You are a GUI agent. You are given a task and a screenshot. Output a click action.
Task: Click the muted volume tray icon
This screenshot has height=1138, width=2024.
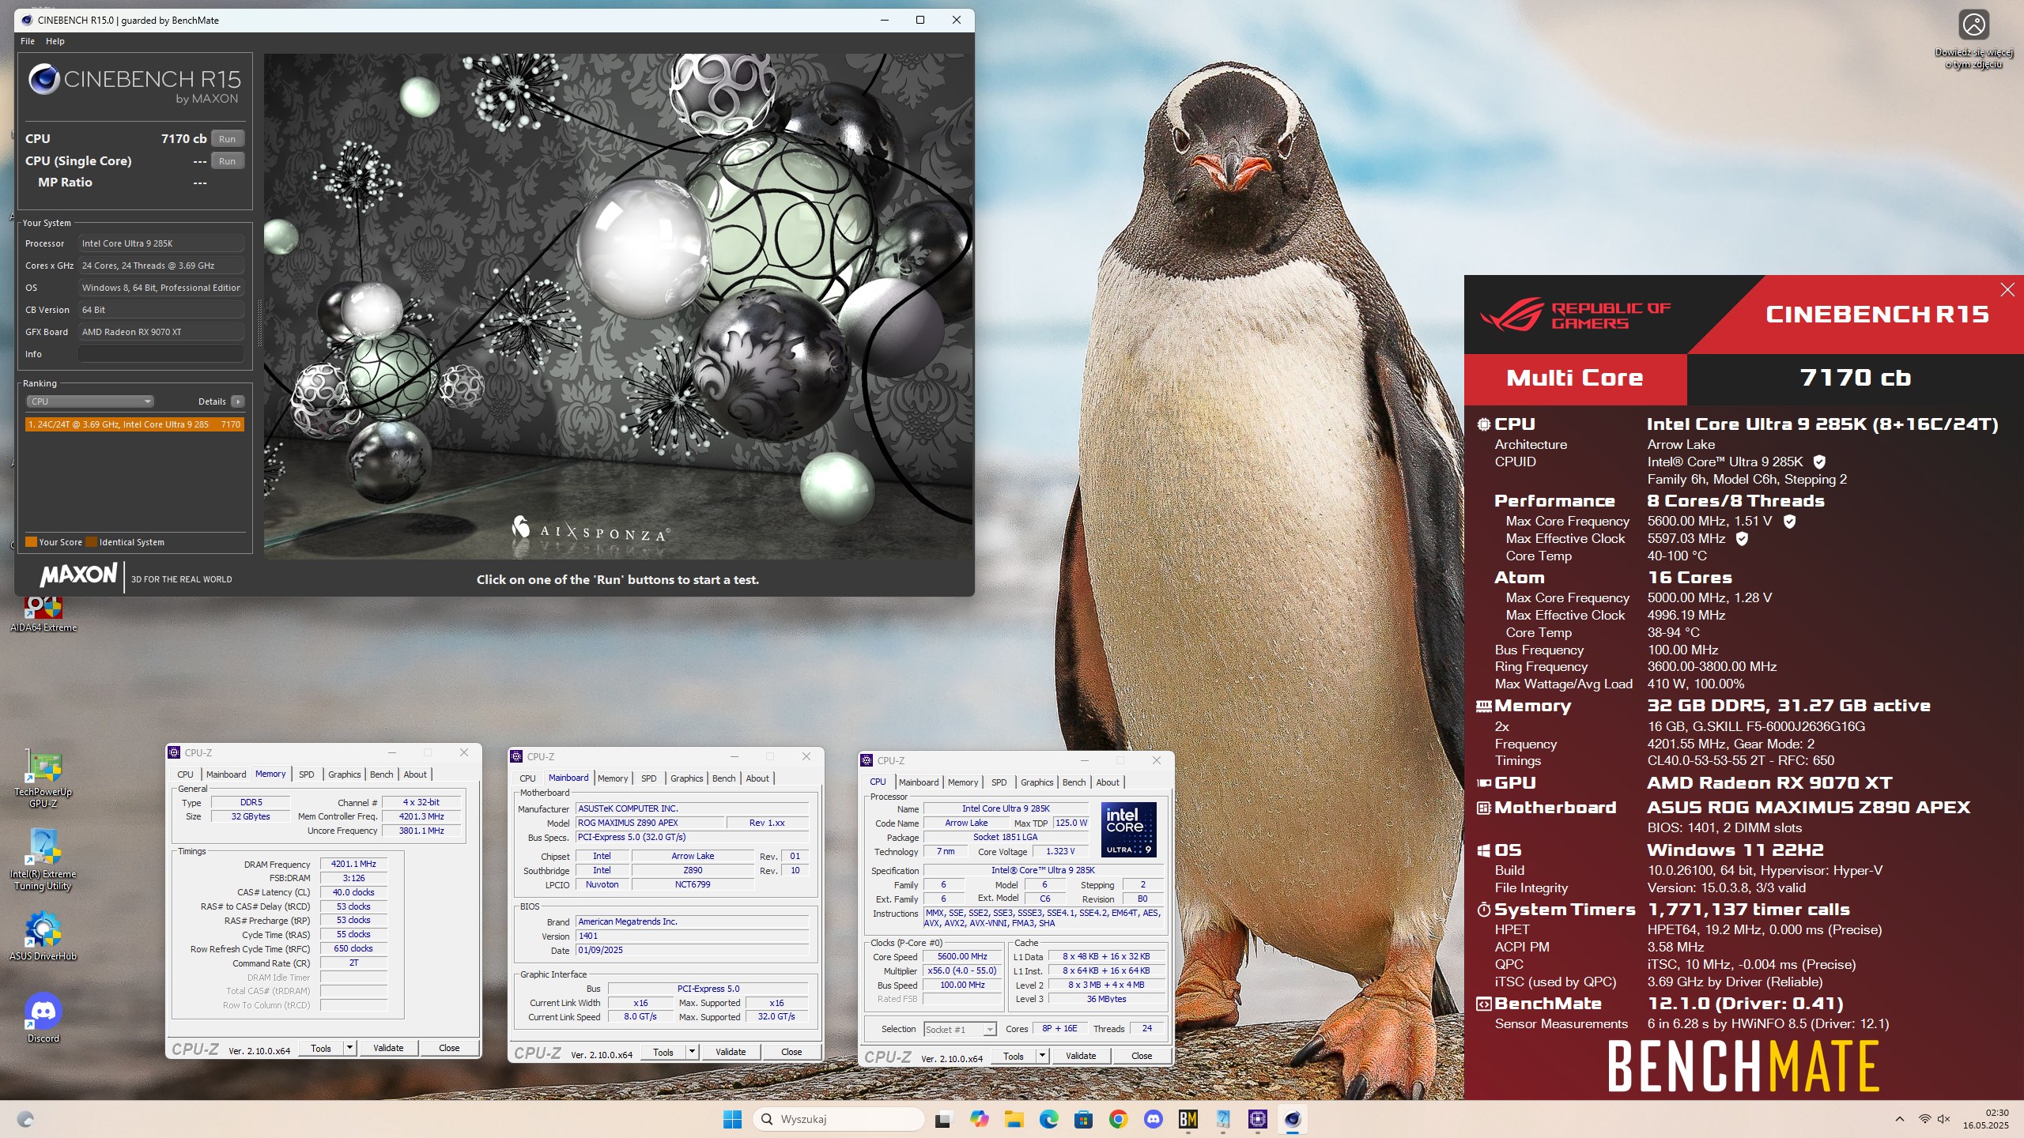pos(1944,1119)
